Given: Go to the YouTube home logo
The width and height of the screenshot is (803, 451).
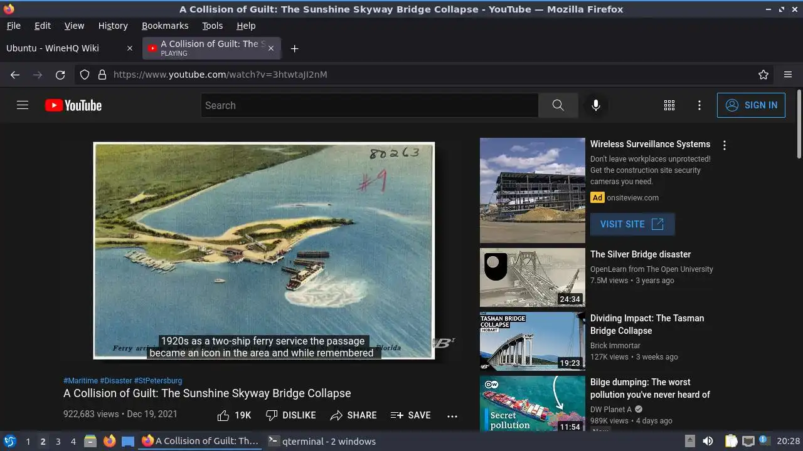Looking at the screenshot, I should point(73,105).
